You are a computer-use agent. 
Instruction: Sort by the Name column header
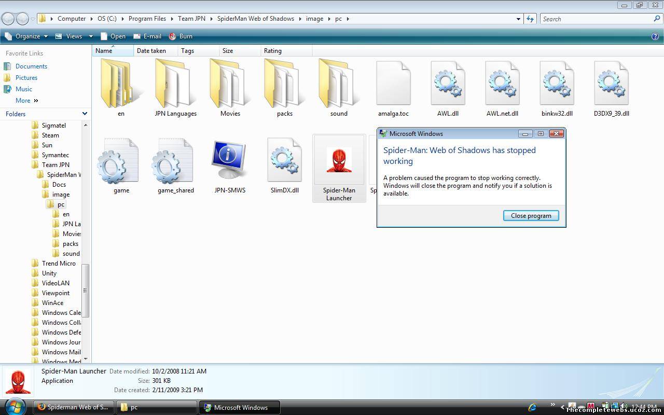coord(113,51)
